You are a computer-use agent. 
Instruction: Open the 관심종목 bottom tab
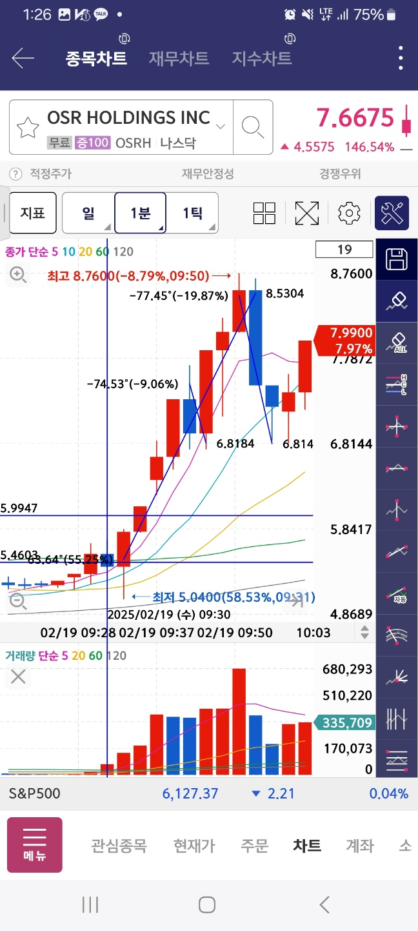click(x=119, y=846)
